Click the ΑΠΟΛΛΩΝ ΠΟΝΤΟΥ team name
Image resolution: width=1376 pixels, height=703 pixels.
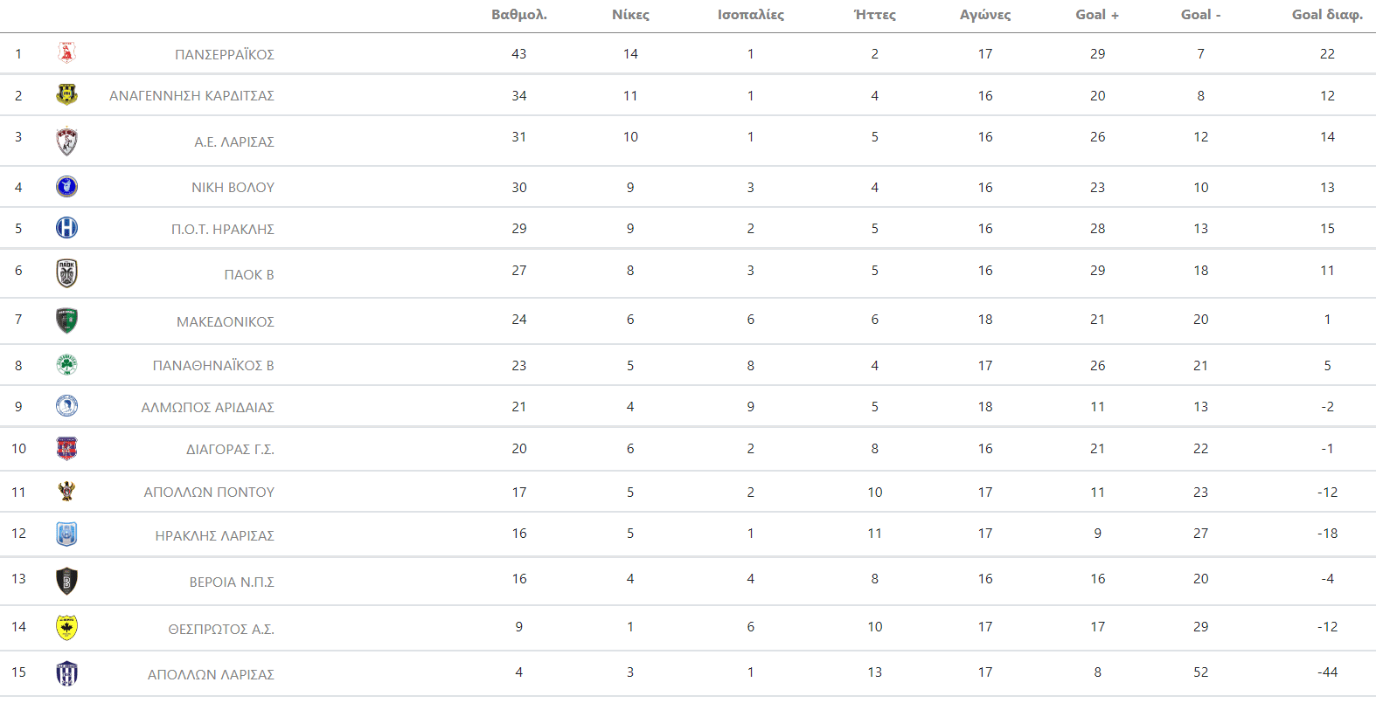tap(209, 493)
